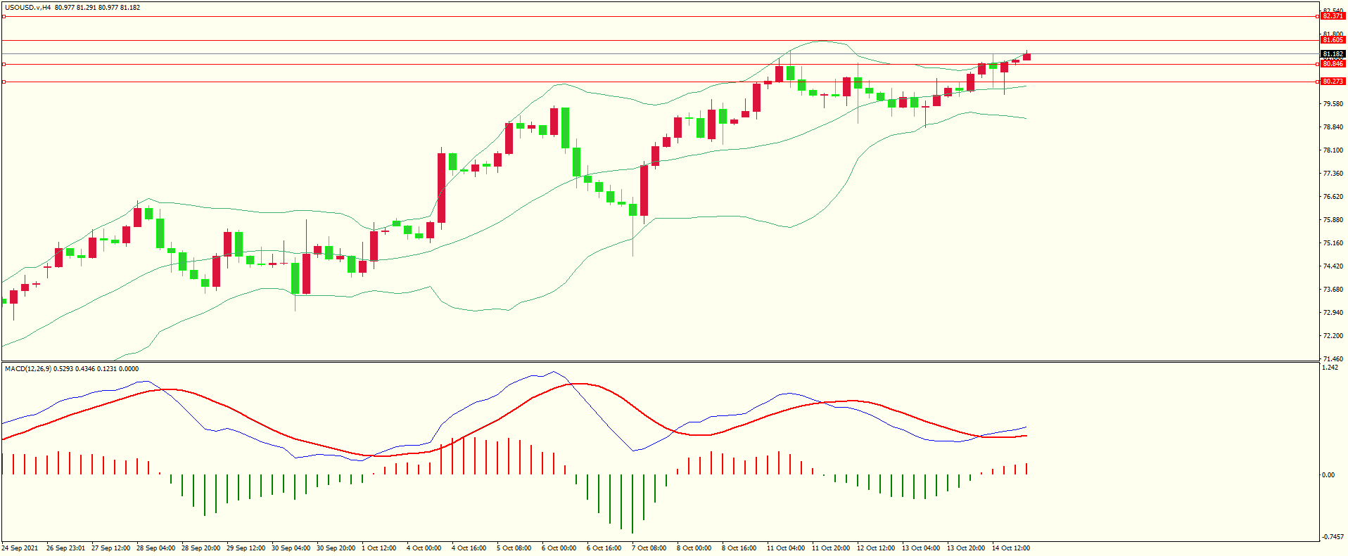The height and width of the screenshot is (556, 1348).
Task: Select left handle of the 80.846 line
Action: [4, 64]
